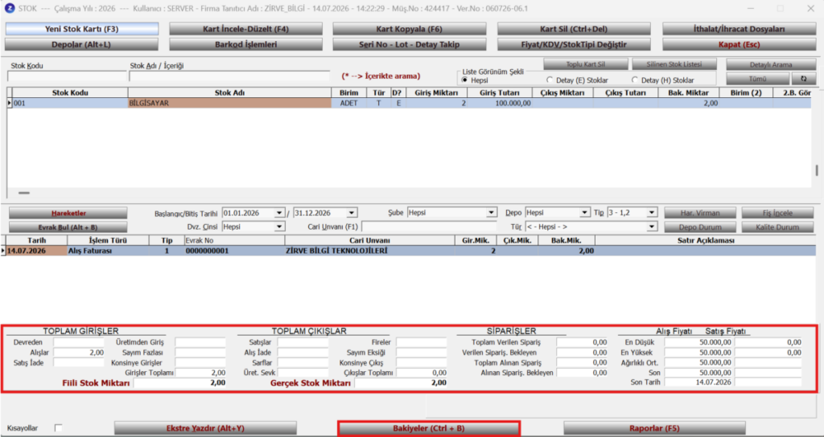
Task: Click the Giriş Tutarı column header
Action: pyautogui.click(x=499, y=93)
